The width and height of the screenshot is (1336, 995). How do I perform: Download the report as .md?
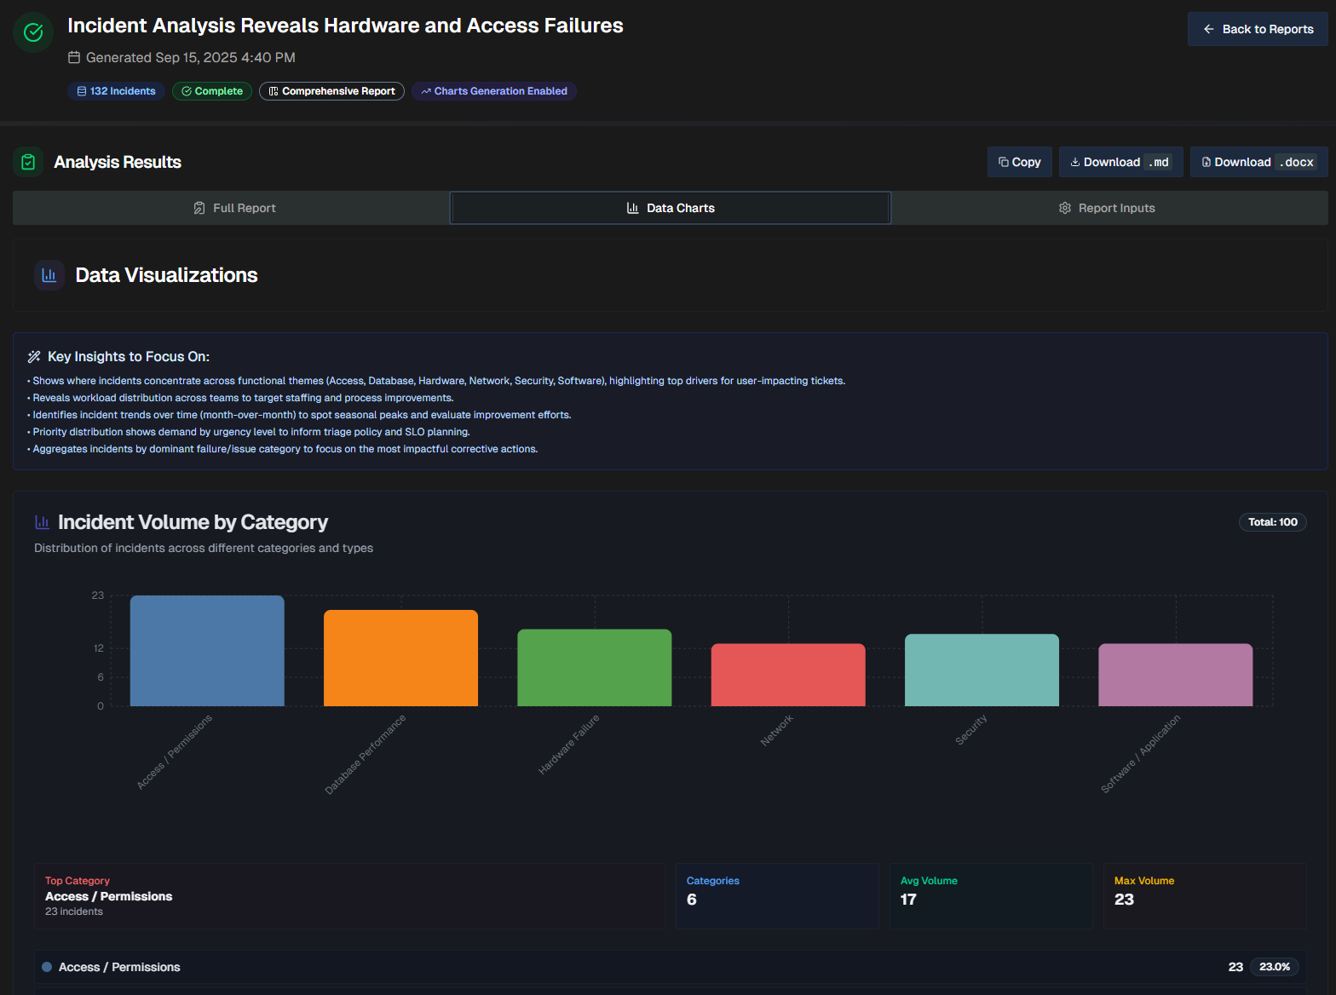(x=1120, y=162)
